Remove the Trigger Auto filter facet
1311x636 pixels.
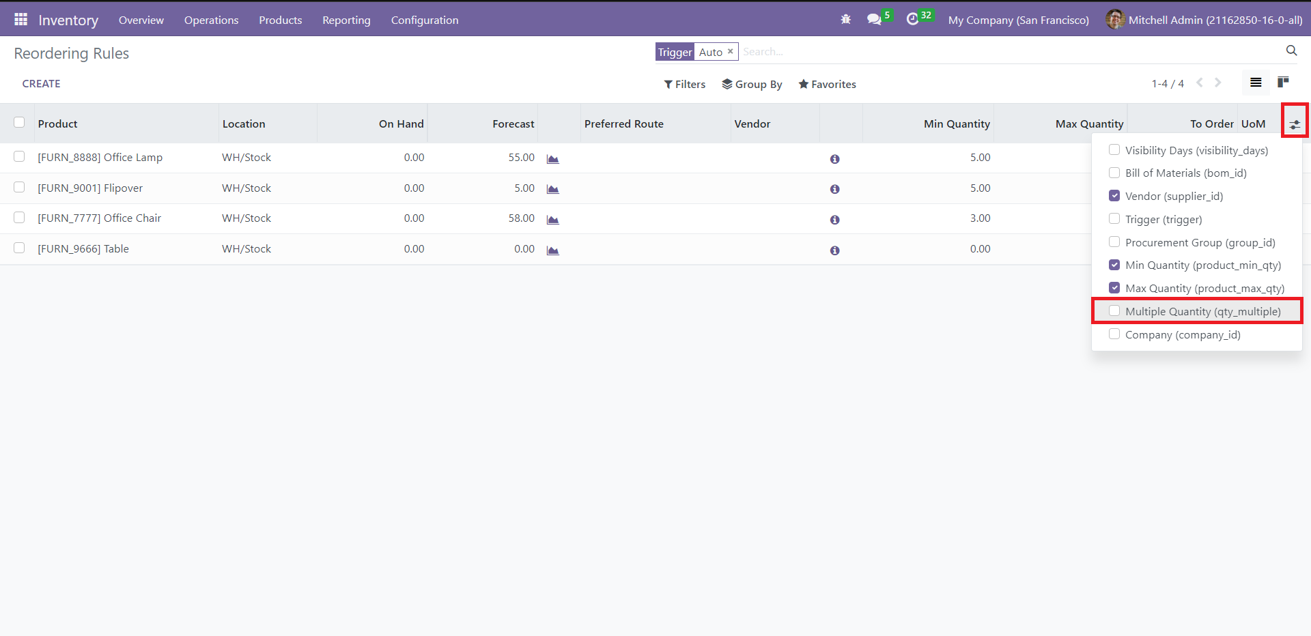click(x=730, y=52)
